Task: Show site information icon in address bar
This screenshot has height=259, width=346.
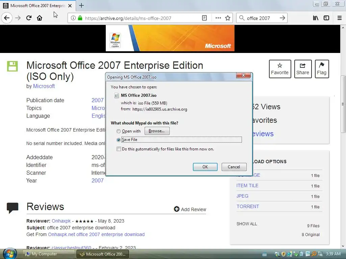Action: pyautogui.click(x=73, y=18)
